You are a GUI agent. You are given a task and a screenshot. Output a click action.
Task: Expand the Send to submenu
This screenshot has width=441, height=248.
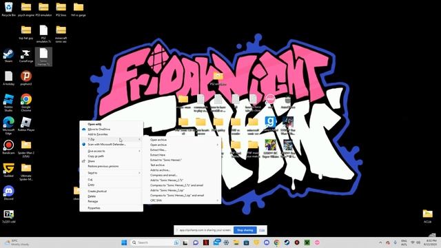(139, 173)
